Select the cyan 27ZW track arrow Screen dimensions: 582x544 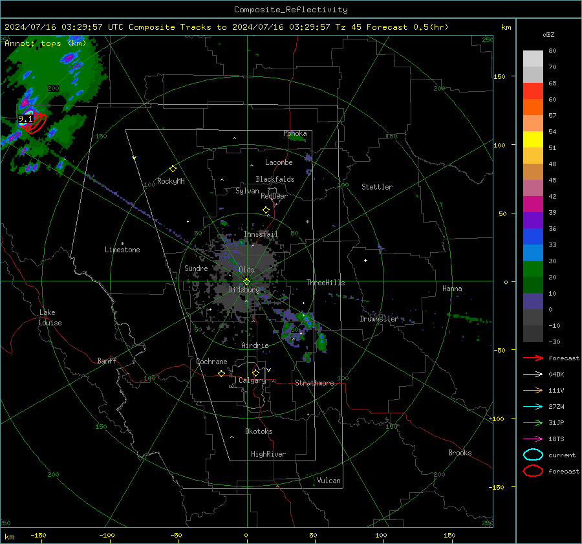533,407
